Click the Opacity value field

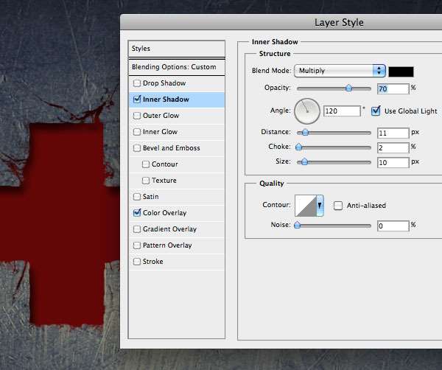(392, 88)
